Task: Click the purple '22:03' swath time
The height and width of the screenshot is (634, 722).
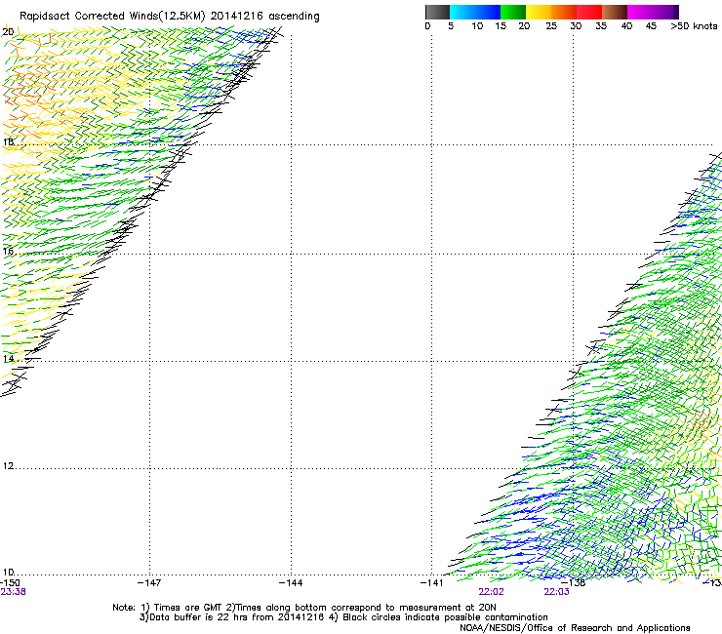Action: [557, 592]
